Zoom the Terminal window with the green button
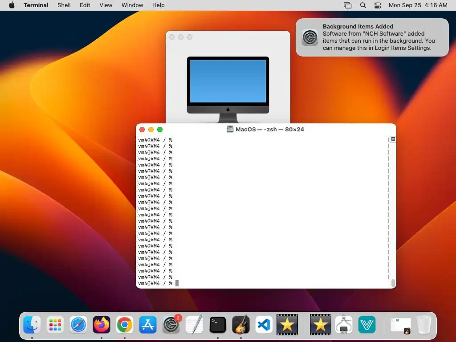Screen dimensions: 456x342 pyautogui.click(x=160, y=130)
